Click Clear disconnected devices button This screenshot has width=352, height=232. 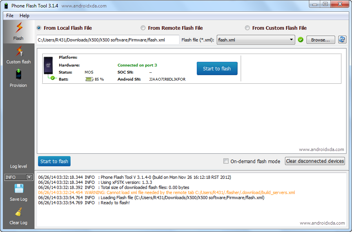[x=315, y=161]
